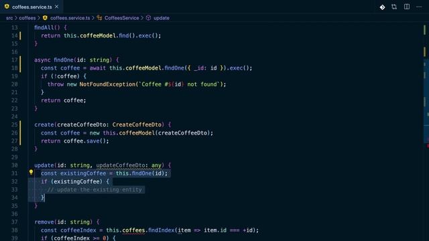Image resolution: width=429 pixels, height=241 pixels.
Task: Click the Angular file icon in the breadcrumb
Action: tap(45, 18)
